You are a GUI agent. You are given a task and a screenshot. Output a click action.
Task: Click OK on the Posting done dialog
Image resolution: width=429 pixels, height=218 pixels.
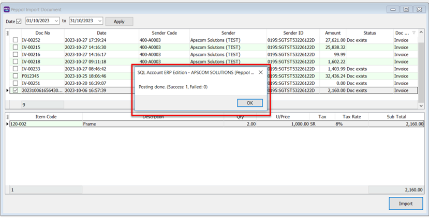tap(249, 103)
